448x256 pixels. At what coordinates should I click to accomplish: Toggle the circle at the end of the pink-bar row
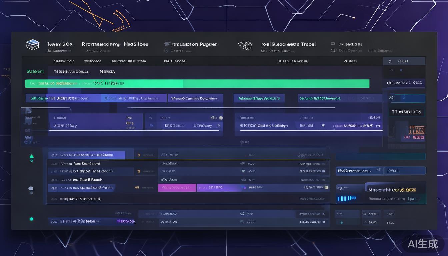(327, 188)
